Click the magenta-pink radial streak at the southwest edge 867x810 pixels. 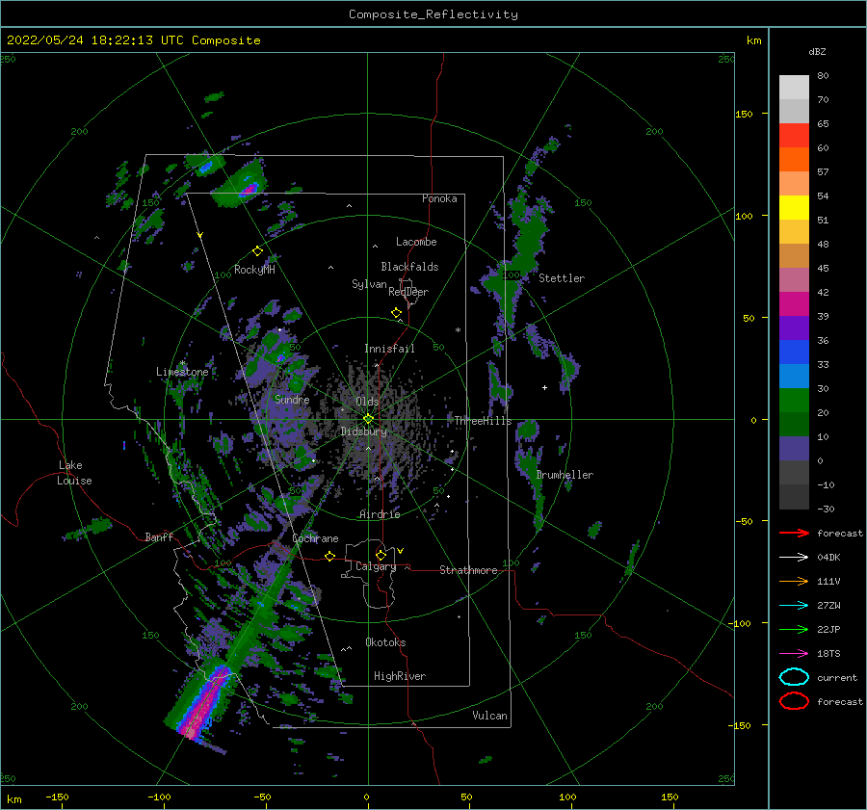[x=202, y=703]
